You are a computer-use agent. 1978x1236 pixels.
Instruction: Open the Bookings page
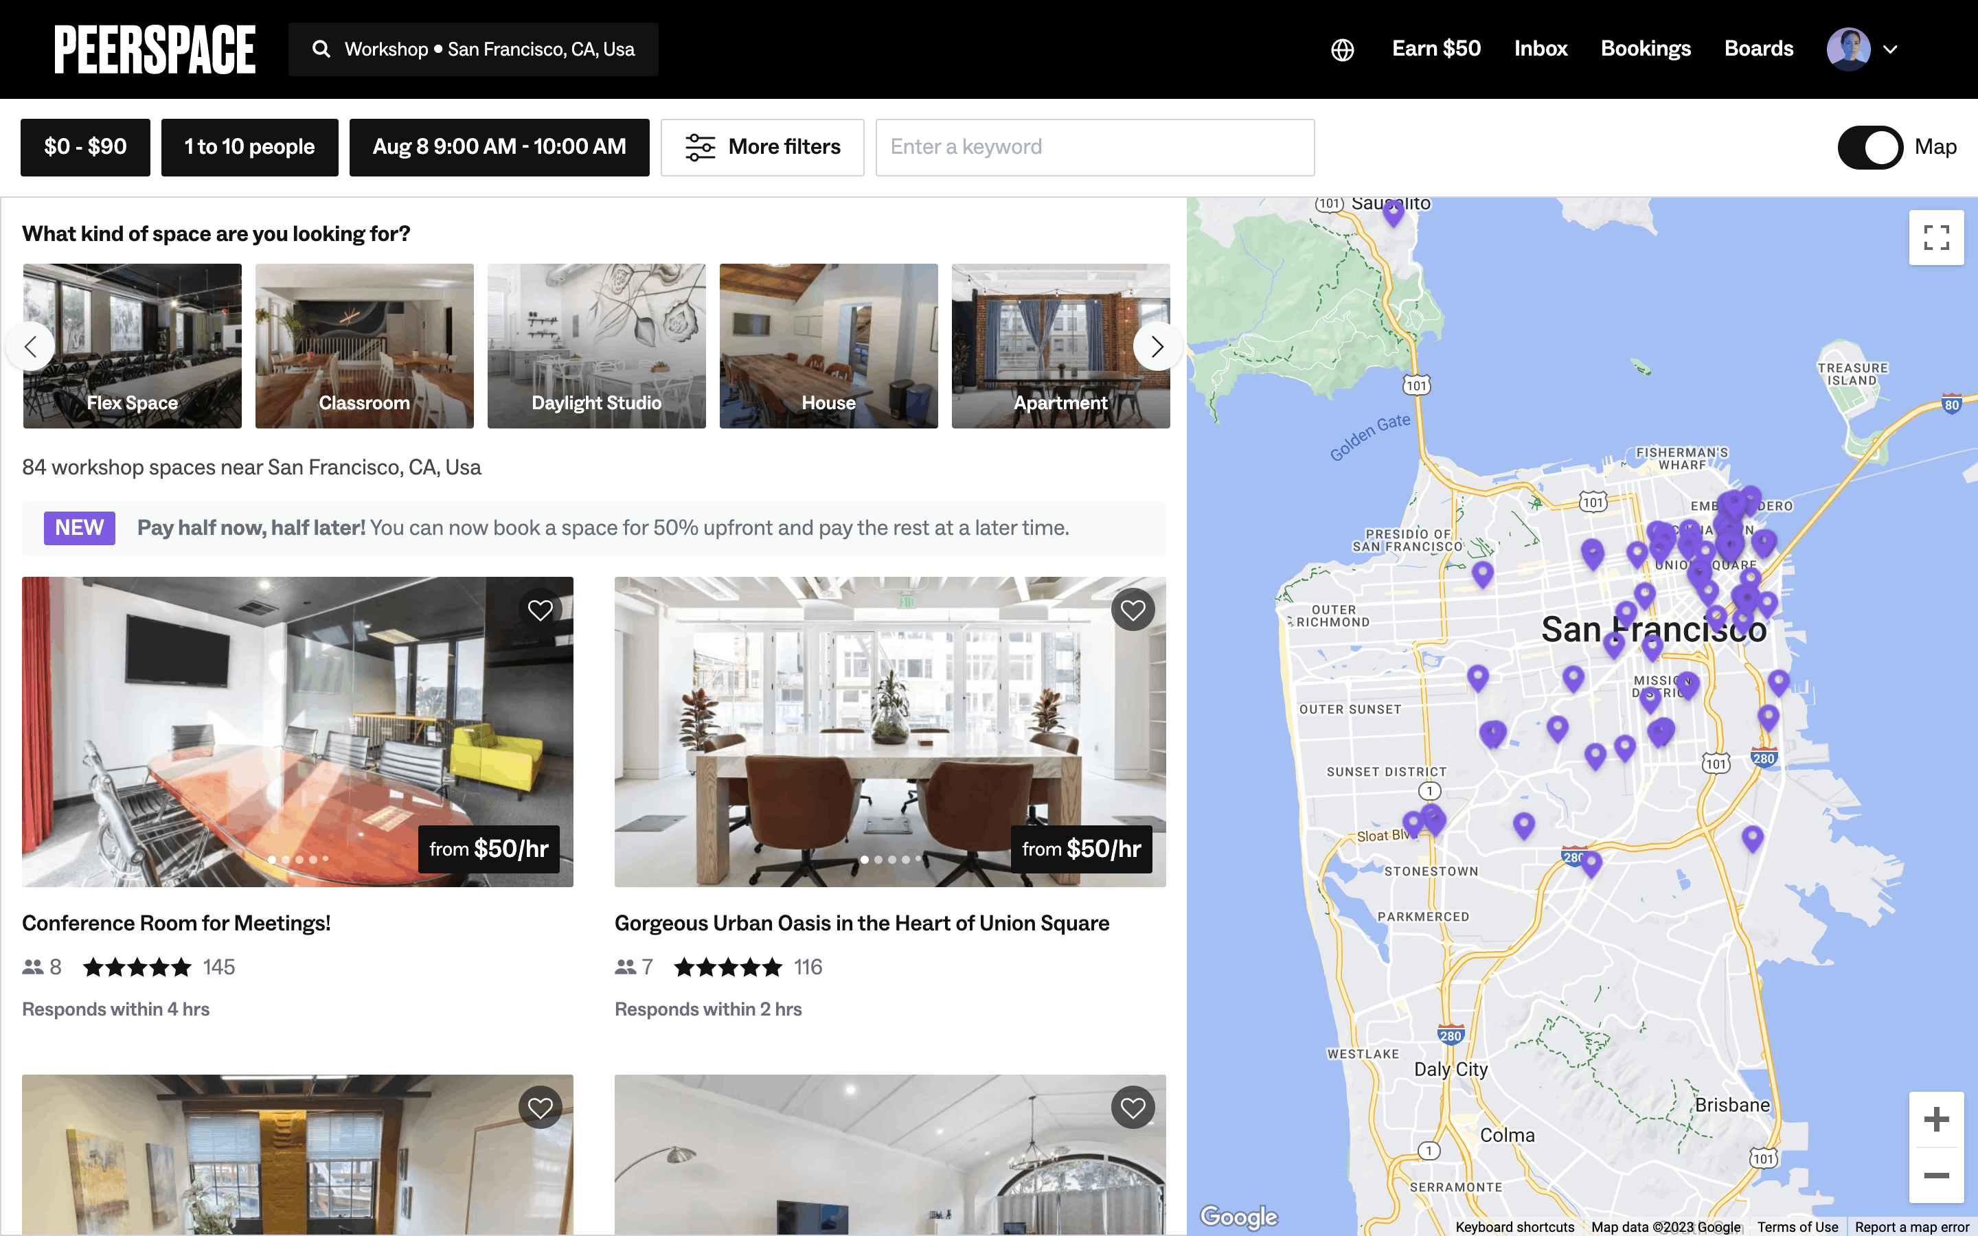[1644, 49]
